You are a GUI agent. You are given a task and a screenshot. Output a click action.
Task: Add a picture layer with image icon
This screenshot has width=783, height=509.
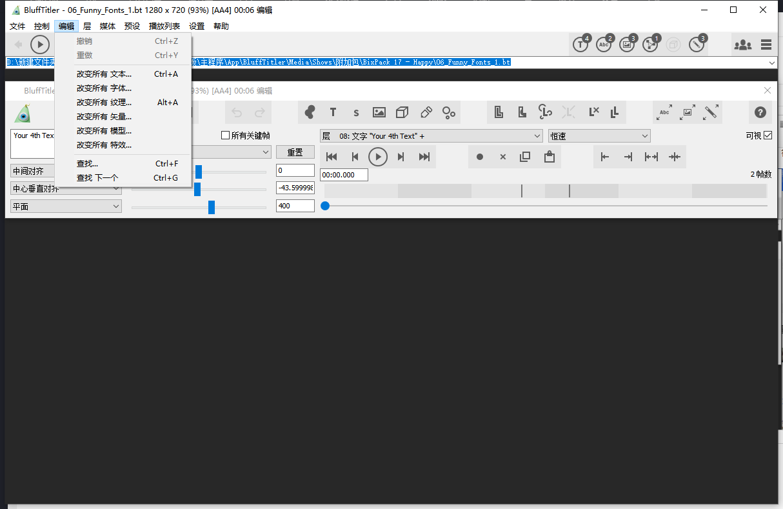point(379,112)
